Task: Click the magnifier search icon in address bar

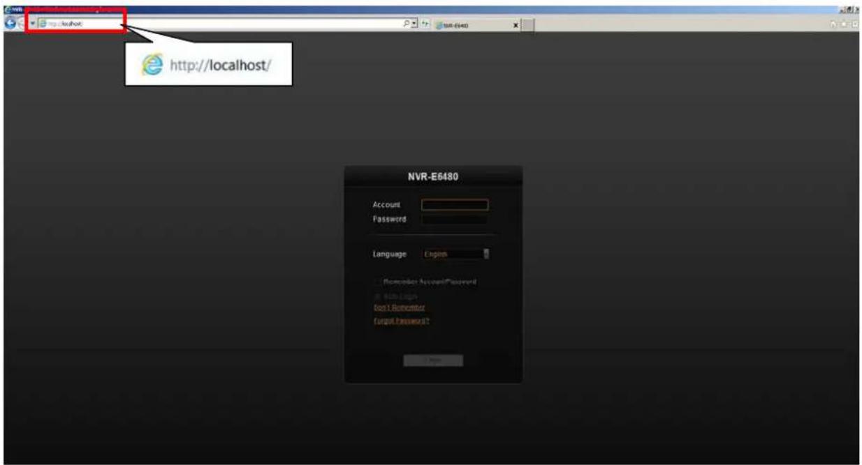Action: (x=407, y=23)
